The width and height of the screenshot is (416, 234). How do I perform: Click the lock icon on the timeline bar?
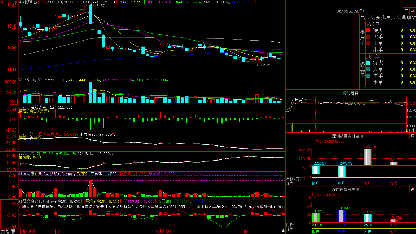click(x=283, y=231)
